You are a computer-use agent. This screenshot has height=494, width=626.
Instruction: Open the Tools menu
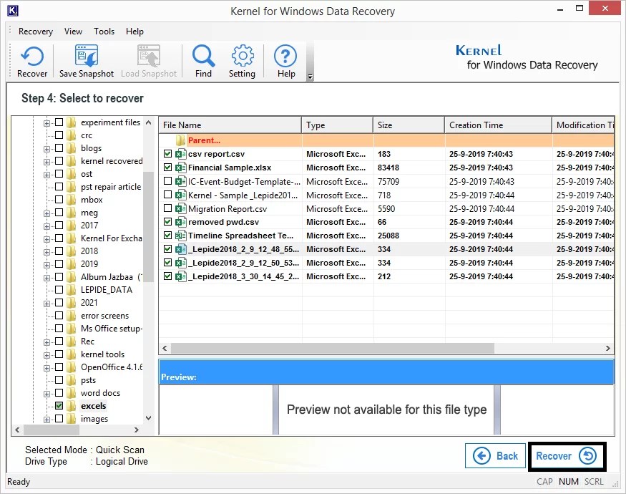(104, 32)
